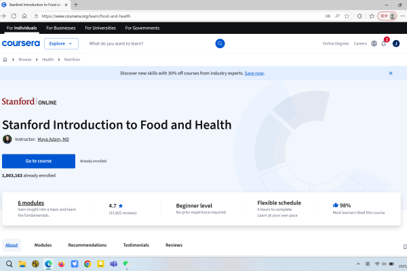Viewport: 407px width, 271px height.
Task: Click the 1,003,163 already enrolled text
Action: click(28, 175)
